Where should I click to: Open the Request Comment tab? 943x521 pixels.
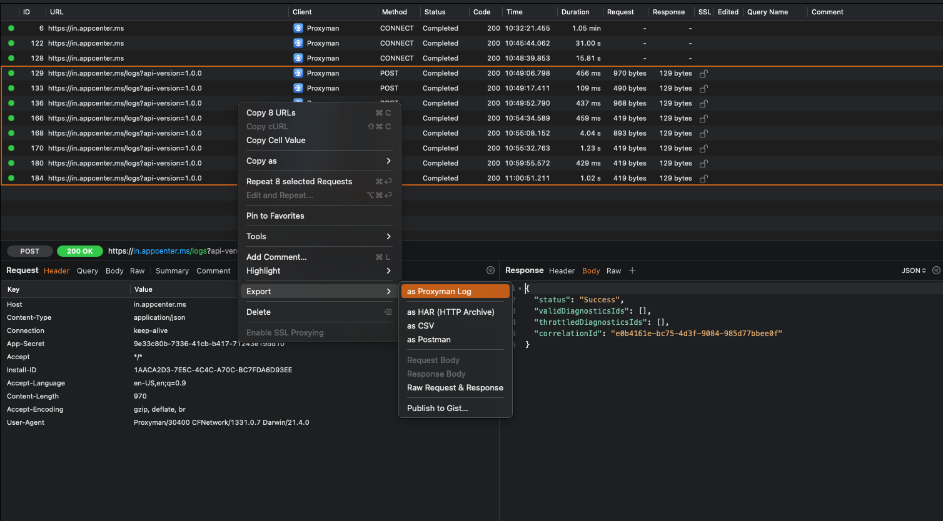(x=213, y=270)
